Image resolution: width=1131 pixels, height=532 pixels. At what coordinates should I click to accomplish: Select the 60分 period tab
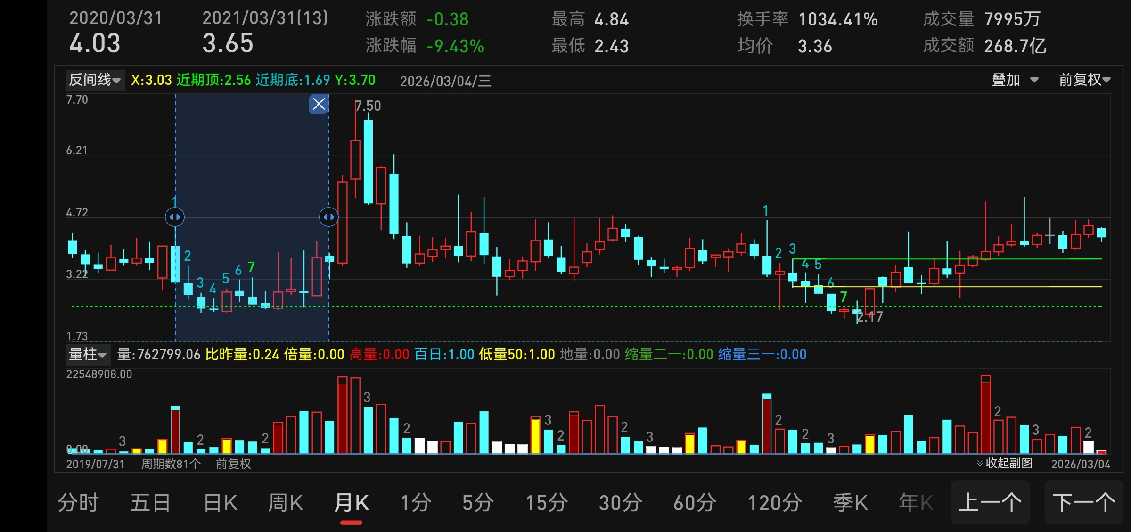695,503
